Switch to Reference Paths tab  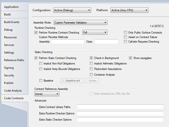coord(15,60)
